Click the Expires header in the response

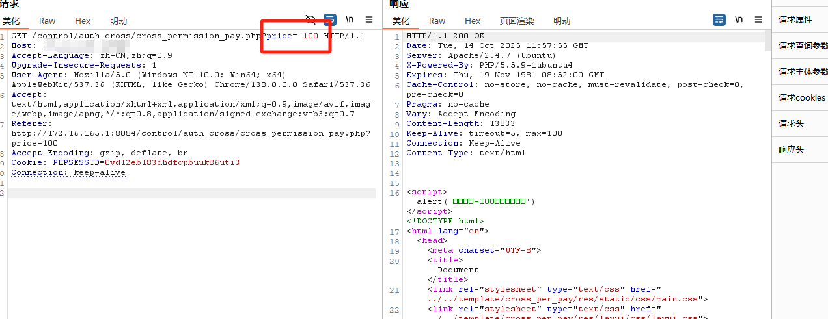(x=505, y=75)
